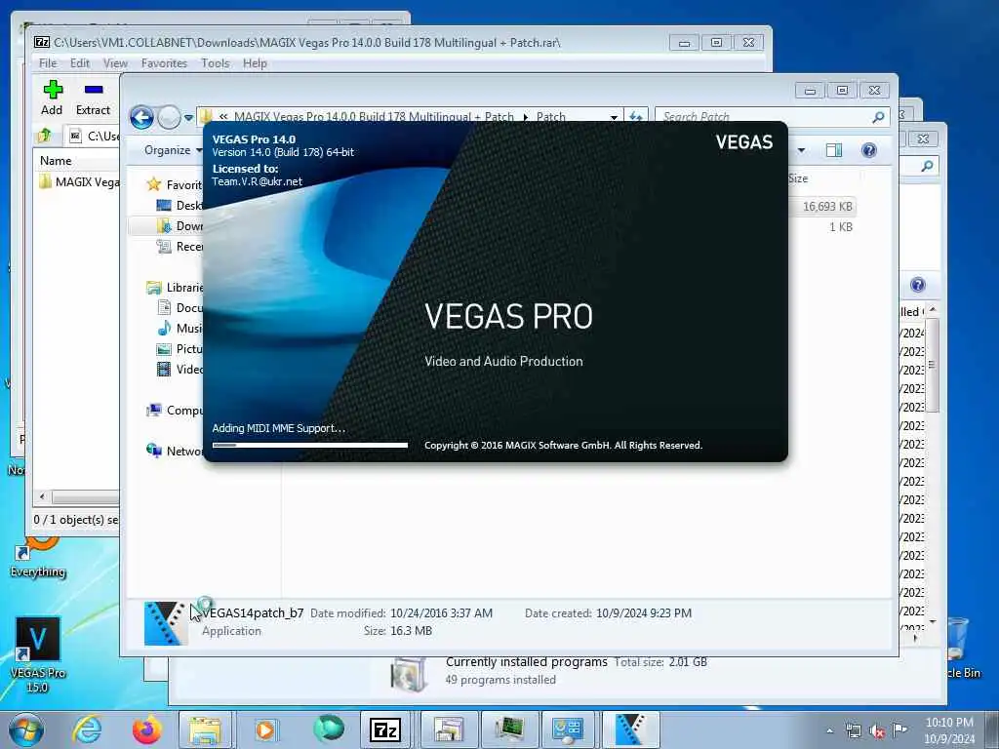Viewport: 999px width, 749px height.
Task: Click the VEGAS splash loading progress bar
Action: coord(309,445)
